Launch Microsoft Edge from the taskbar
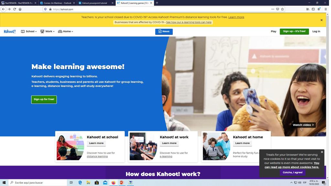 pyautogui.click(x=80, y=182)
